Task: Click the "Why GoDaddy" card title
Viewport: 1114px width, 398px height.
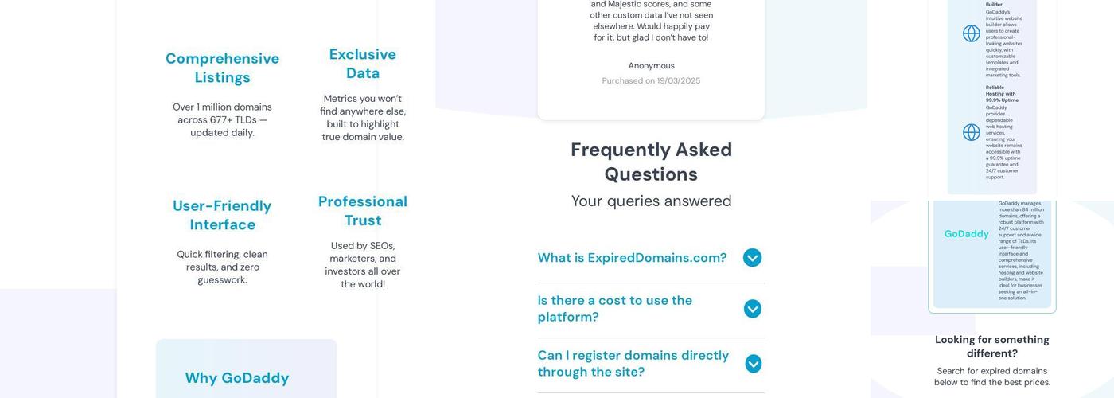Action: [x=237, y=378]
